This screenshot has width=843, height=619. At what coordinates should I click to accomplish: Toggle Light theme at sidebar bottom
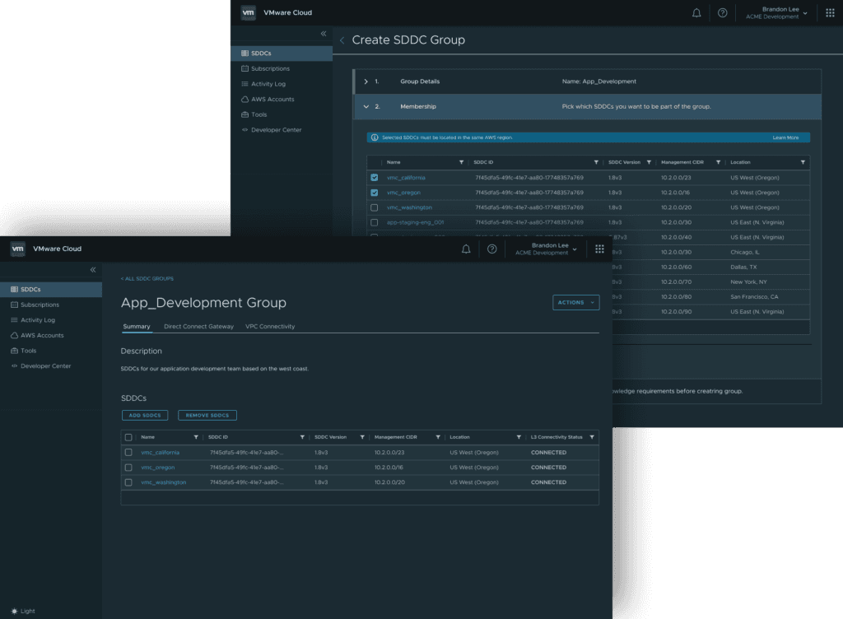[22, 611]
